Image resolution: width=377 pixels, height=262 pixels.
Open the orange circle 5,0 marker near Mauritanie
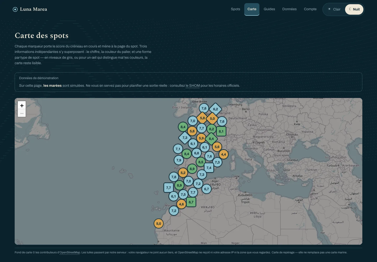click(159, 223)
